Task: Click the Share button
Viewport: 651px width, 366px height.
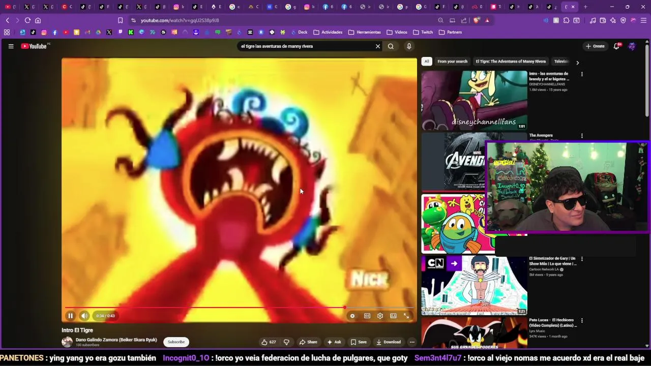Action: [x=308, y=342]
